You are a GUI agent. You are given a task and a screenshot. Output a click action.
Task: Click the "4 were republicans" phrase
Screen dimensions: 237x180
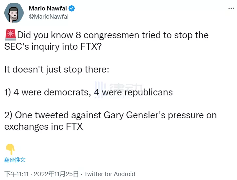click(133, 92)
